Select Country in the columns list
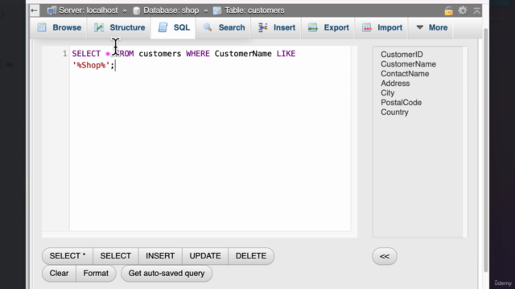 (394, 112)
